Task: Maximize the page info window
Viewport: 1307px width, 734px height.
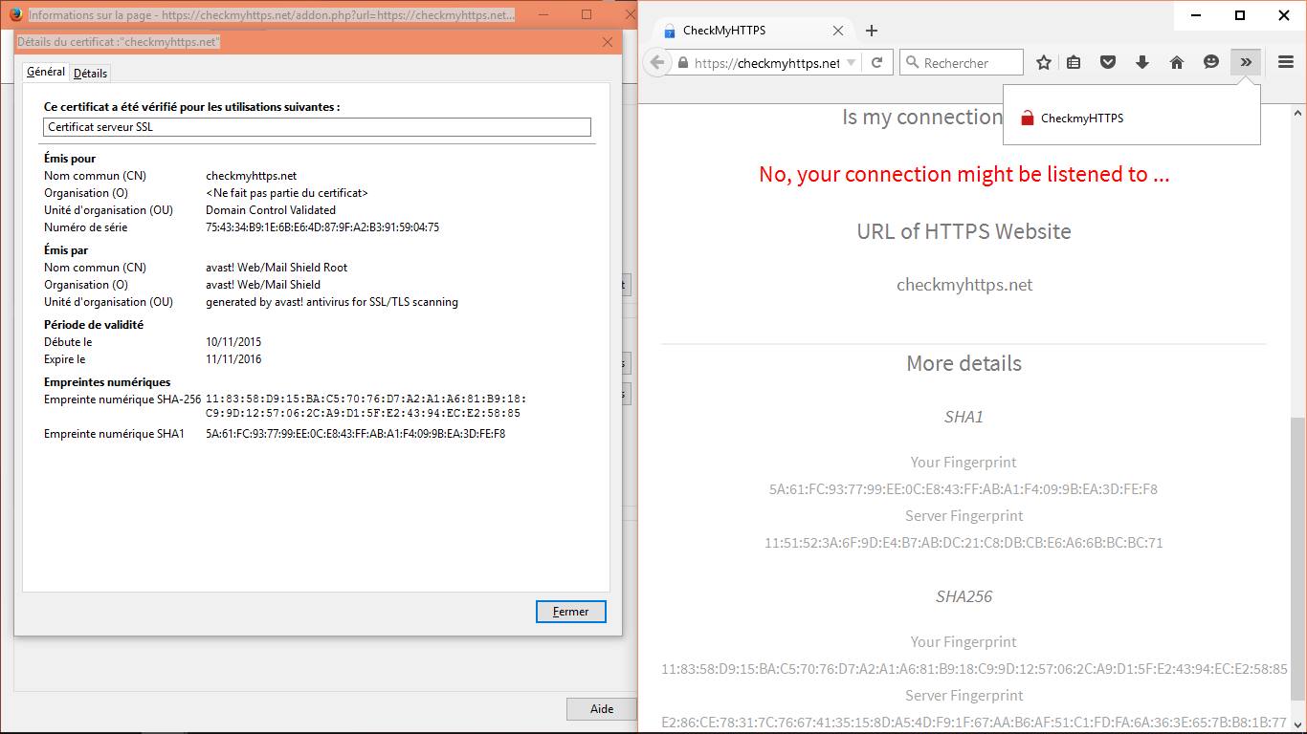Action: point(587,14)
